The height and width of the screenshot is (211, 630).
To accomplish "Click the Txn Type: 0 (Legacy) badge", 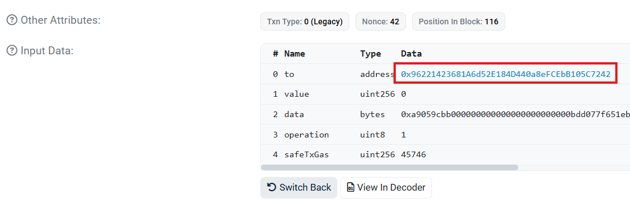I will pos(305,21).
